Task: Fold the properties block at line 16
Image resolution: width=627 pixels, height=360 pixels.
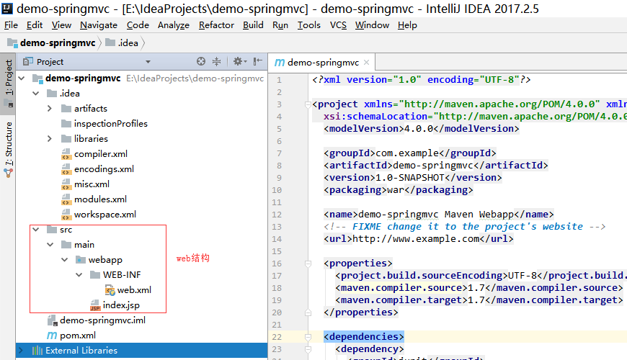Action: [308, 264]
